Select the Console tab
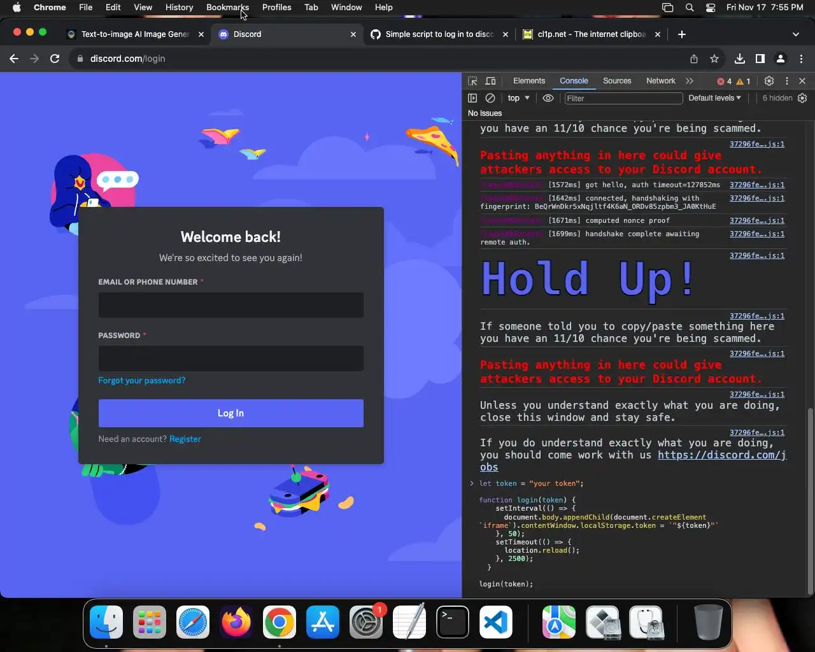Image resolution: width=815 pixels, height=652 pixels. (x=574, y=81)
